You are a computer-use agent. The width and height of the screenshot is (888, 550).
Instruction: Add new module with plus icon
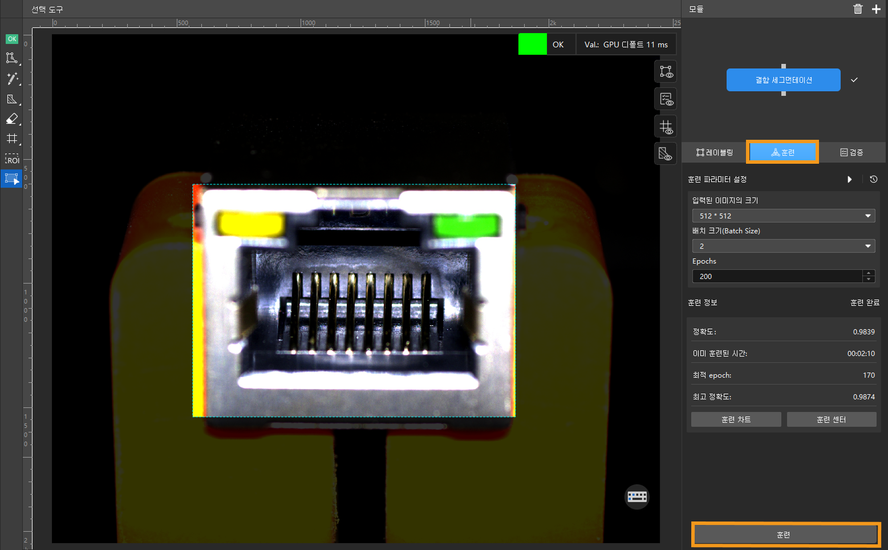coord(876,9)
